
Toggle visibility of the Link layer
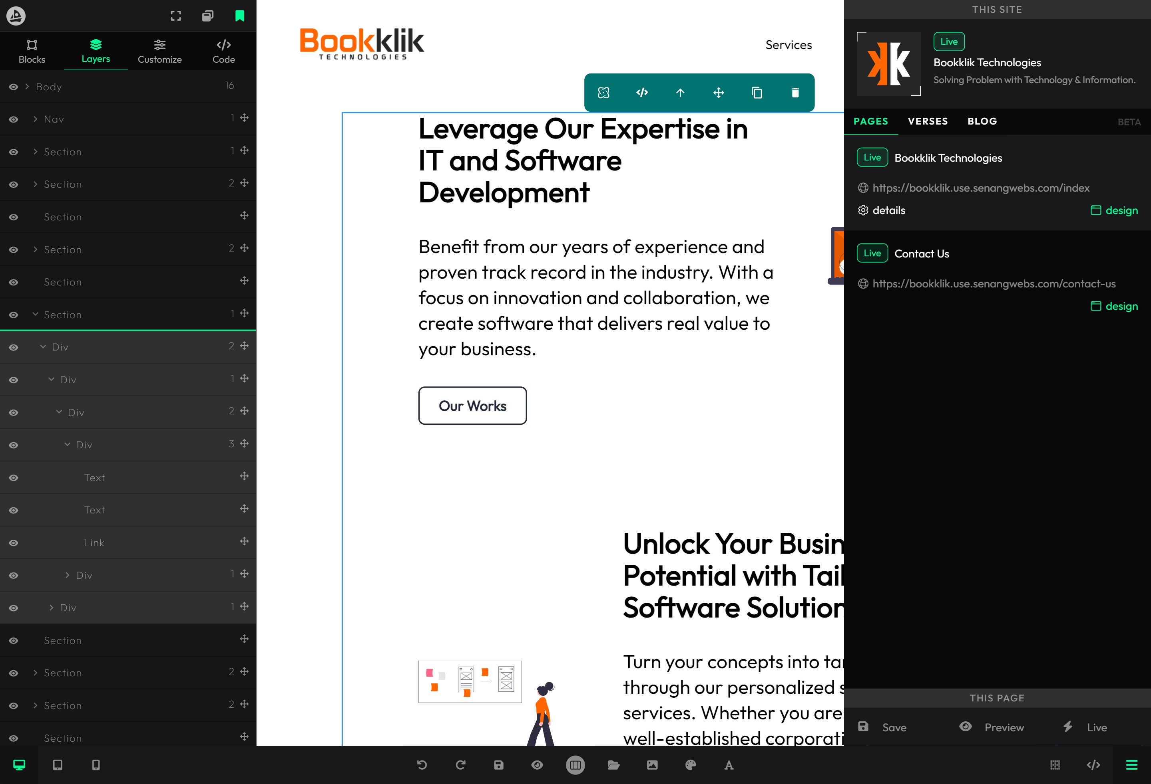tap(13, 542)
